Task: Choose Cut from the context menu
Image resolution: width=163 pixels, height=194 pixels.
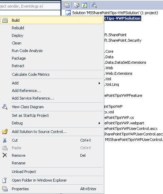Action: (52, 140)
